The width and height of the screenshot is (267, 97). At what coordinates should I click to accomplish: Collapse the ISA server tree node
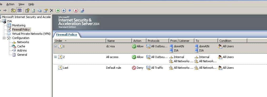[0, 21]
